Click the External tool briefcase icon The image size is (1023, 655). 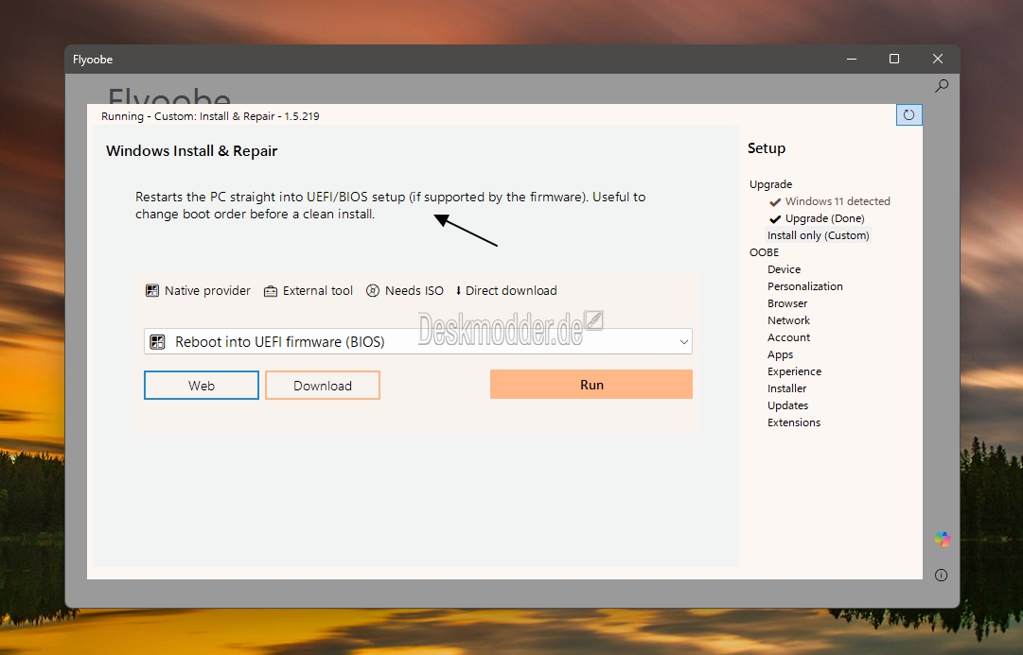pyautogui.click(x=270, y=291)
